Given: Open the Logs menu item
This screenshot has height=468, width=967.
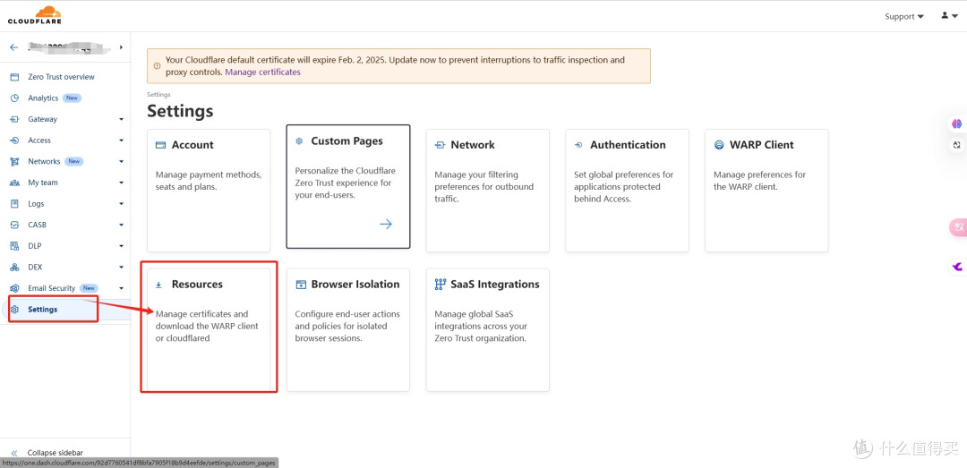Looking at the screenshot, I should click(x=36, y=203).
